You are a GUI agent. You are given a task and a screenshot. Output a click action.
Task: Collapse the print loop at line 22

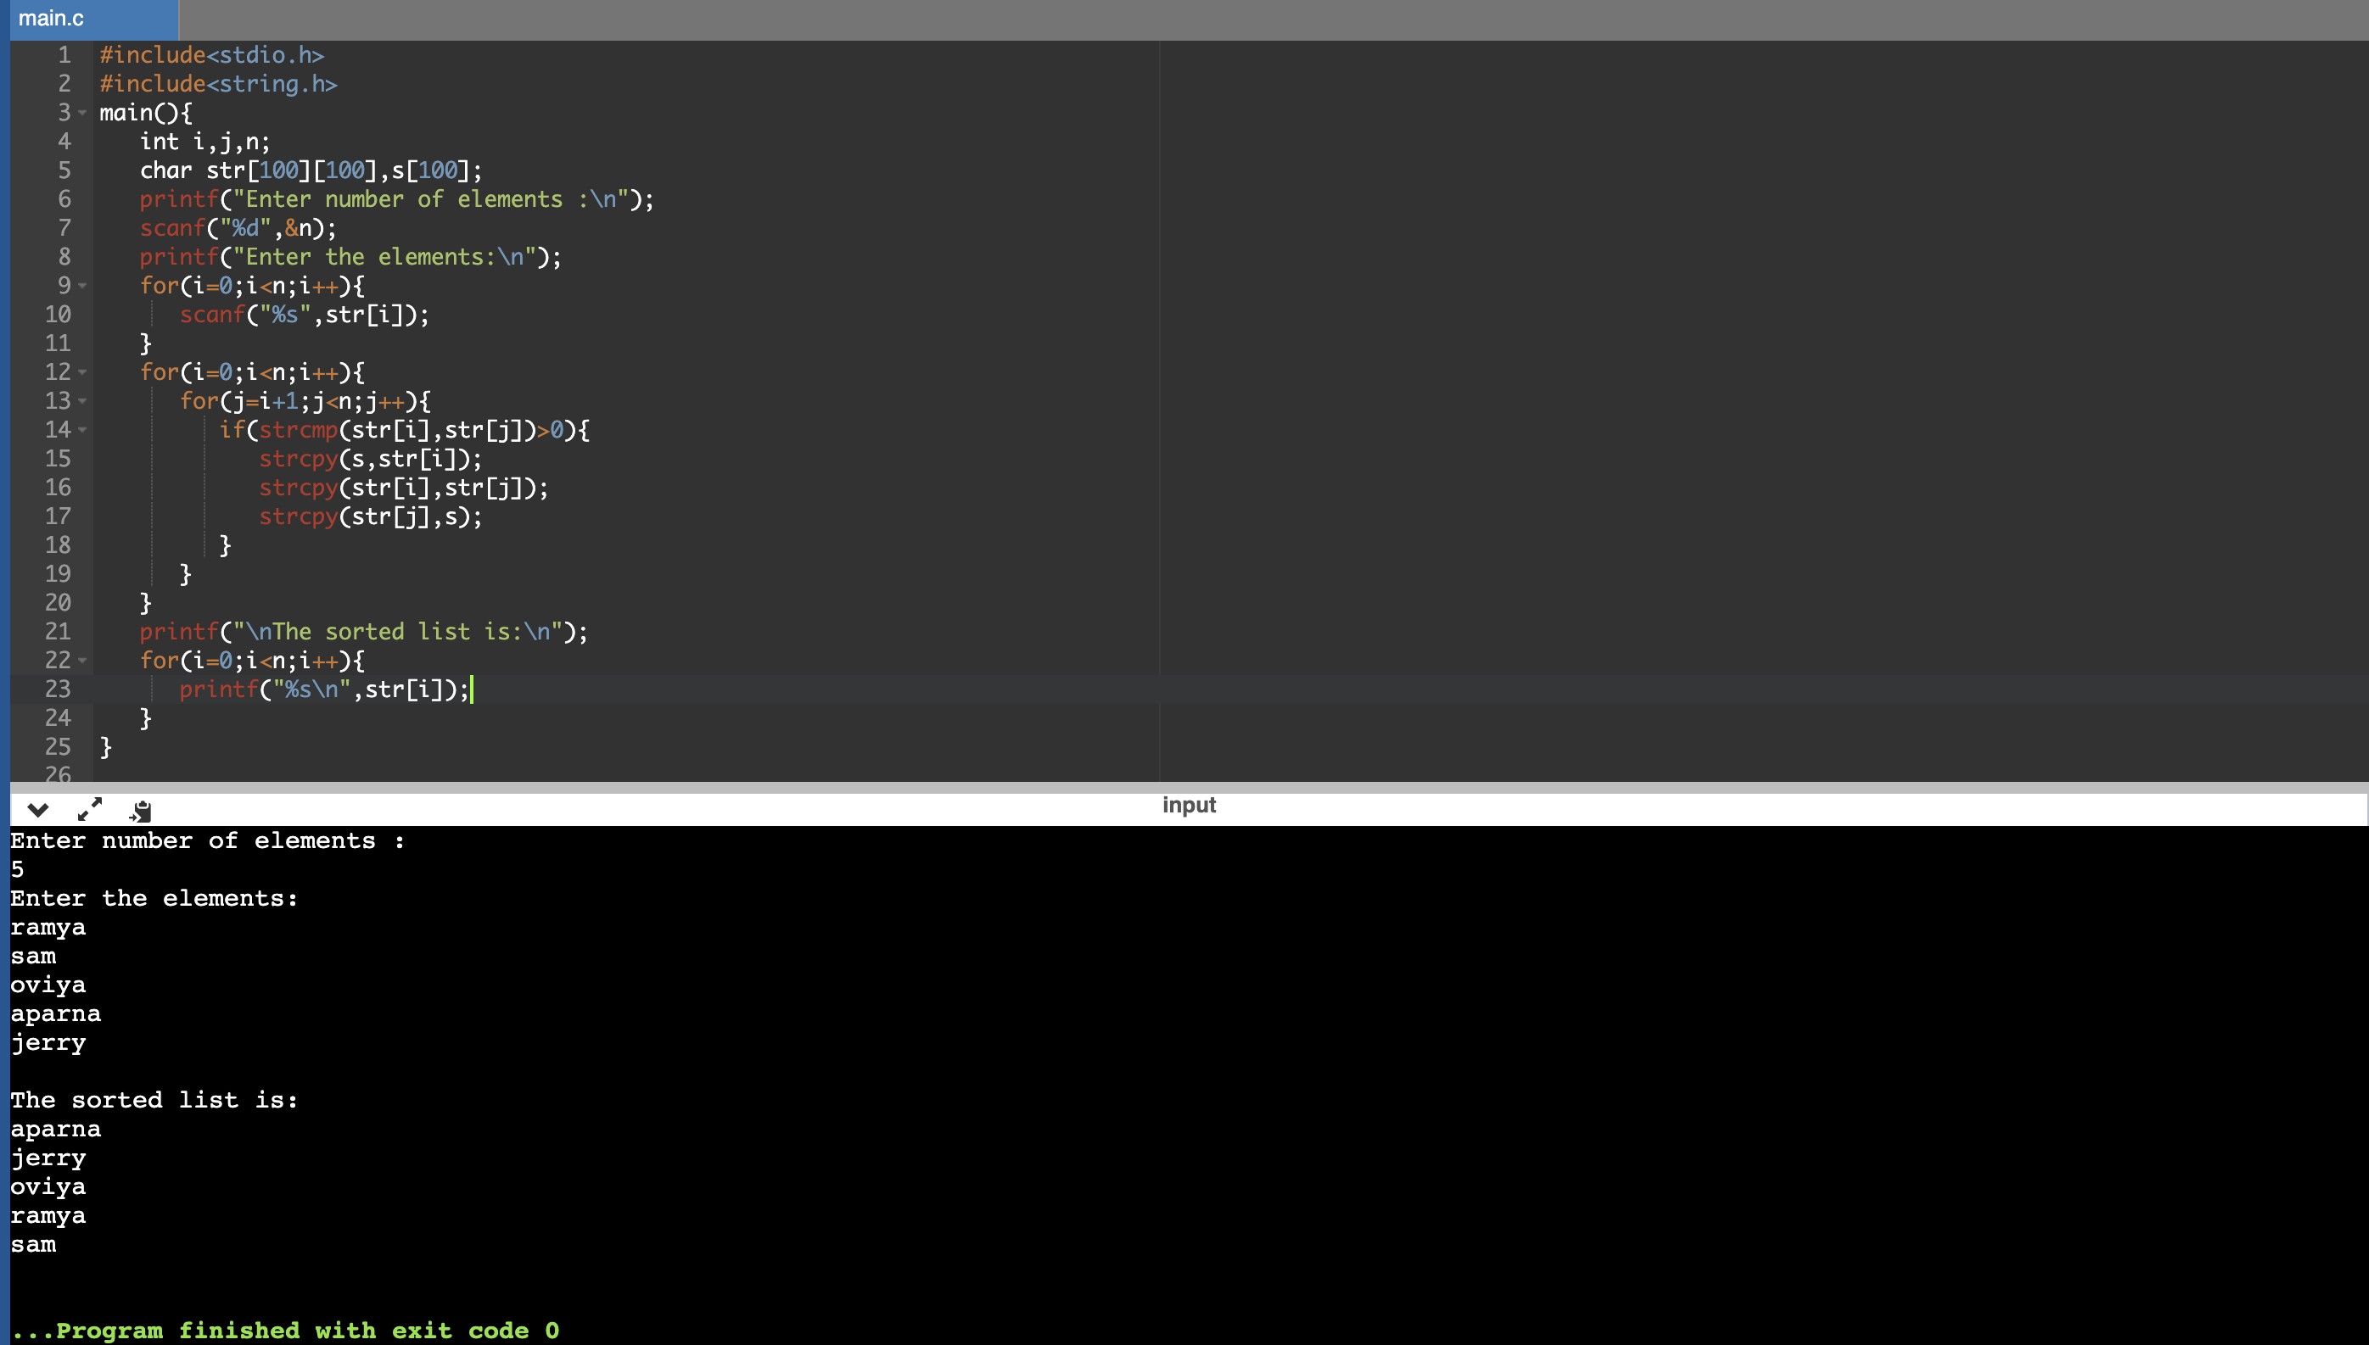click(83, 661)
